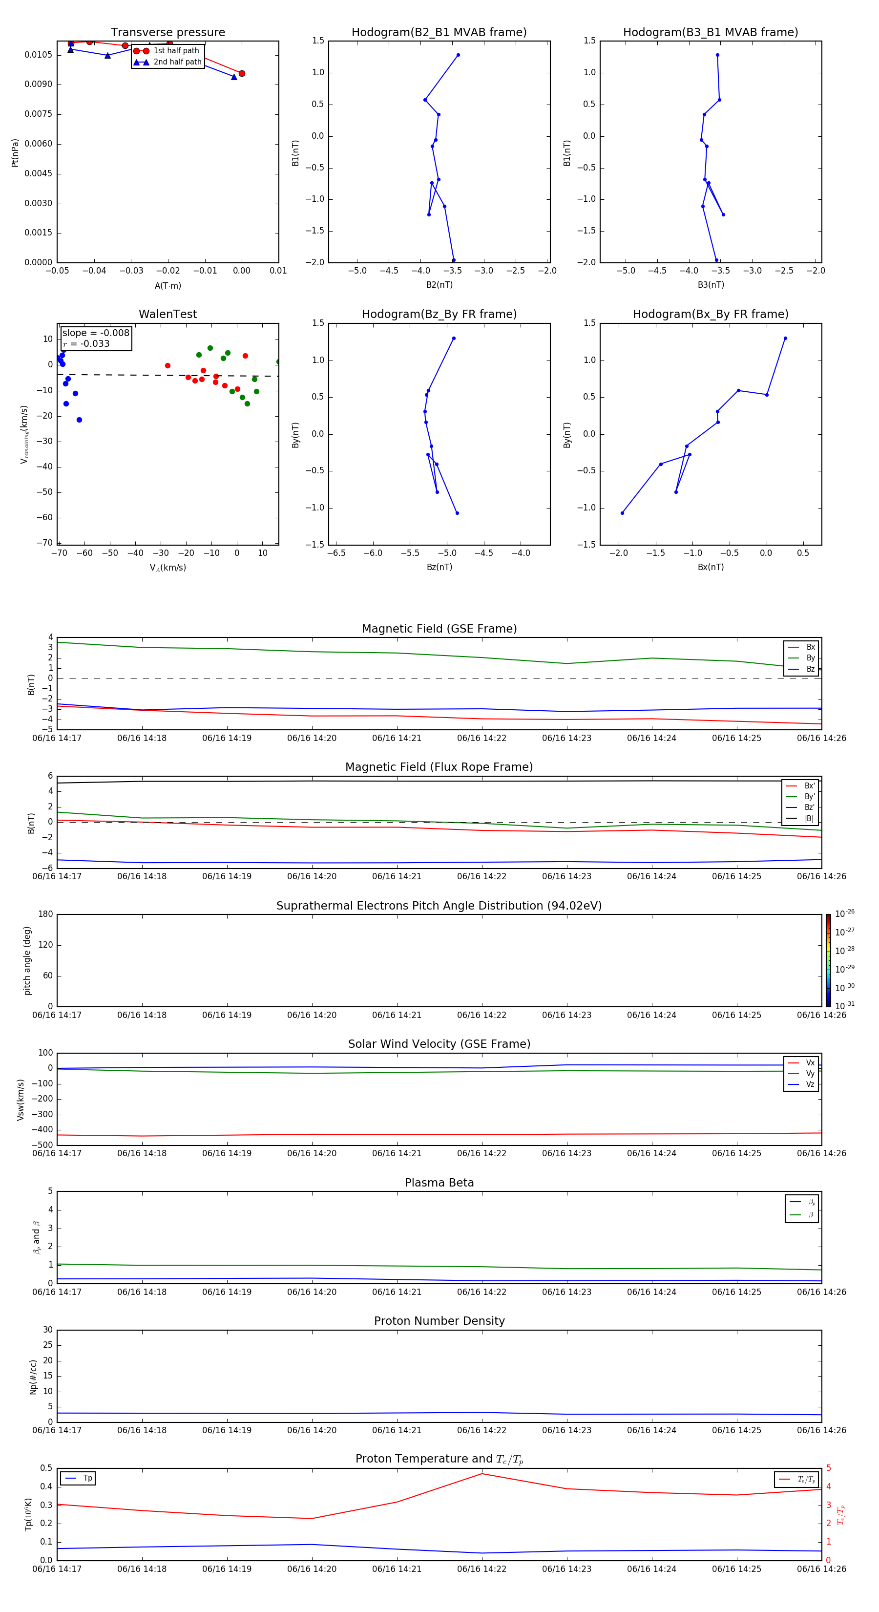
Task: Click the '1st half path' legend entry
Action: 167,51
